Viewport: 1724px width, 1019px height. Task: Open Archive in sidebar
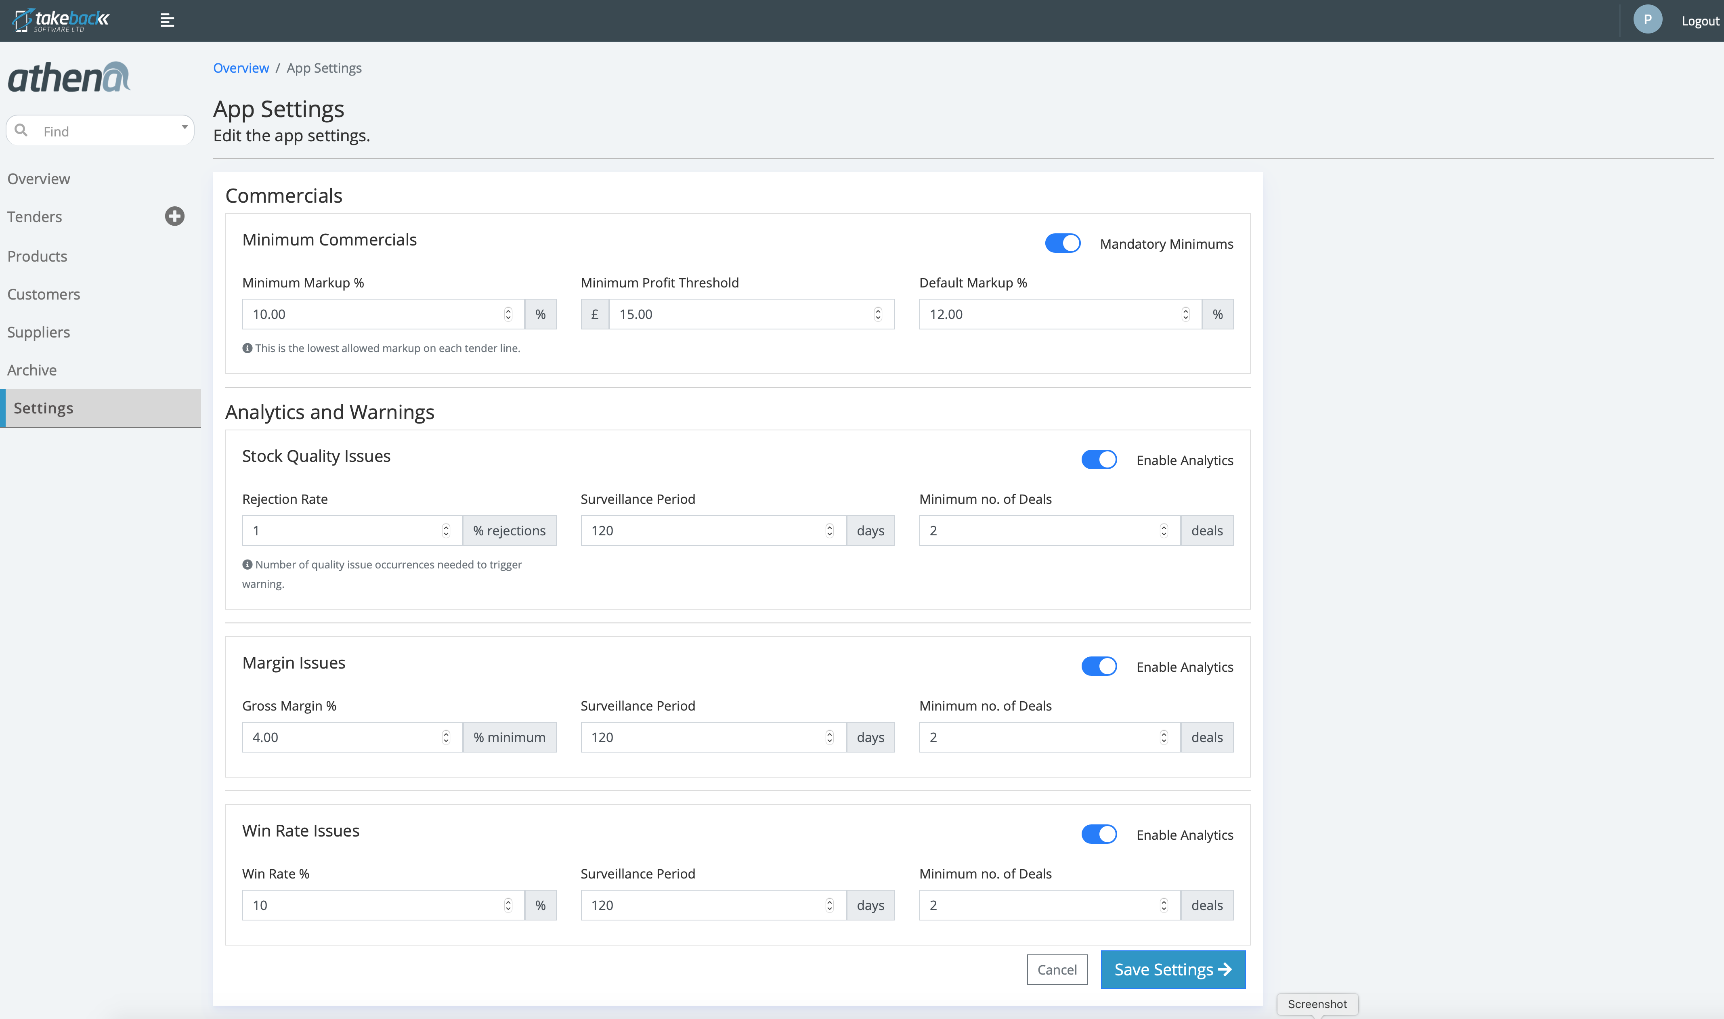click(x=31, y=370)
